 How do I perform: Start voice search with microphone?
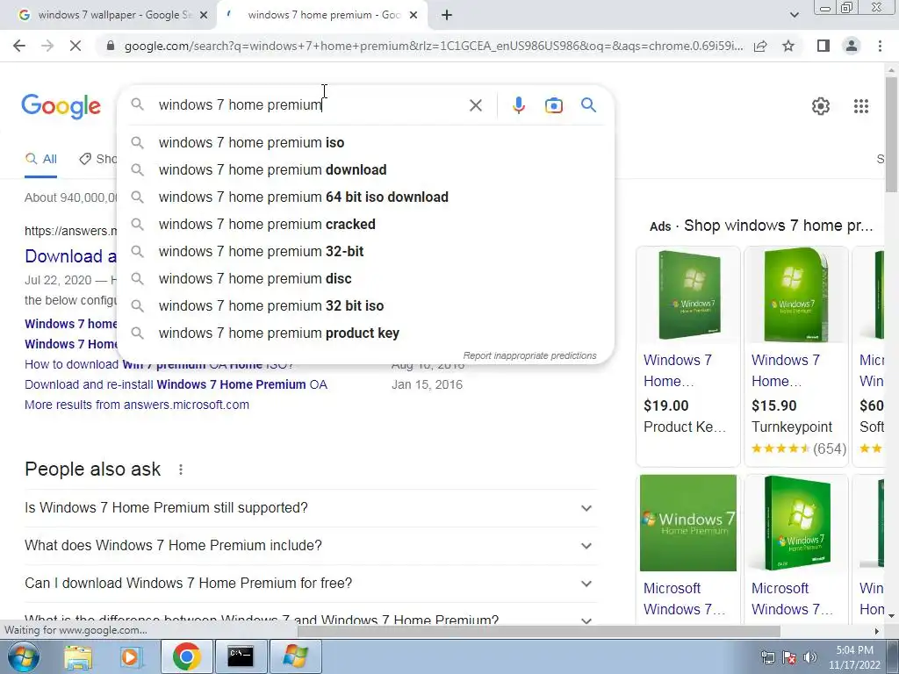(518, 105)
